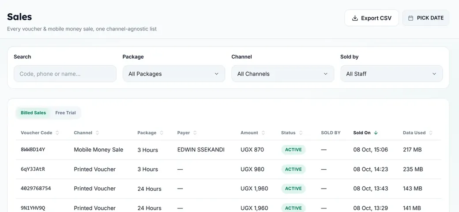459x212 pixels.
Task: Export the sales list as CSV
Action: [372, 18]
